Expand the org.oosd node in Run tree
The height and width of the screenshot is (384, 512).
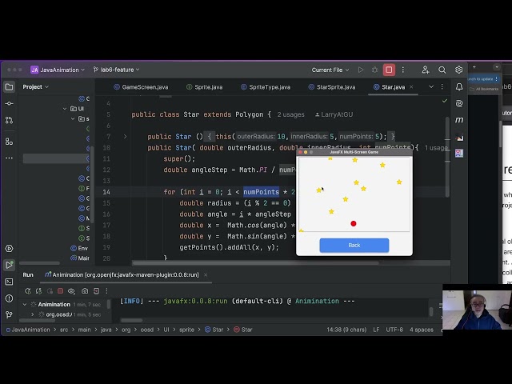click(32, 314)
